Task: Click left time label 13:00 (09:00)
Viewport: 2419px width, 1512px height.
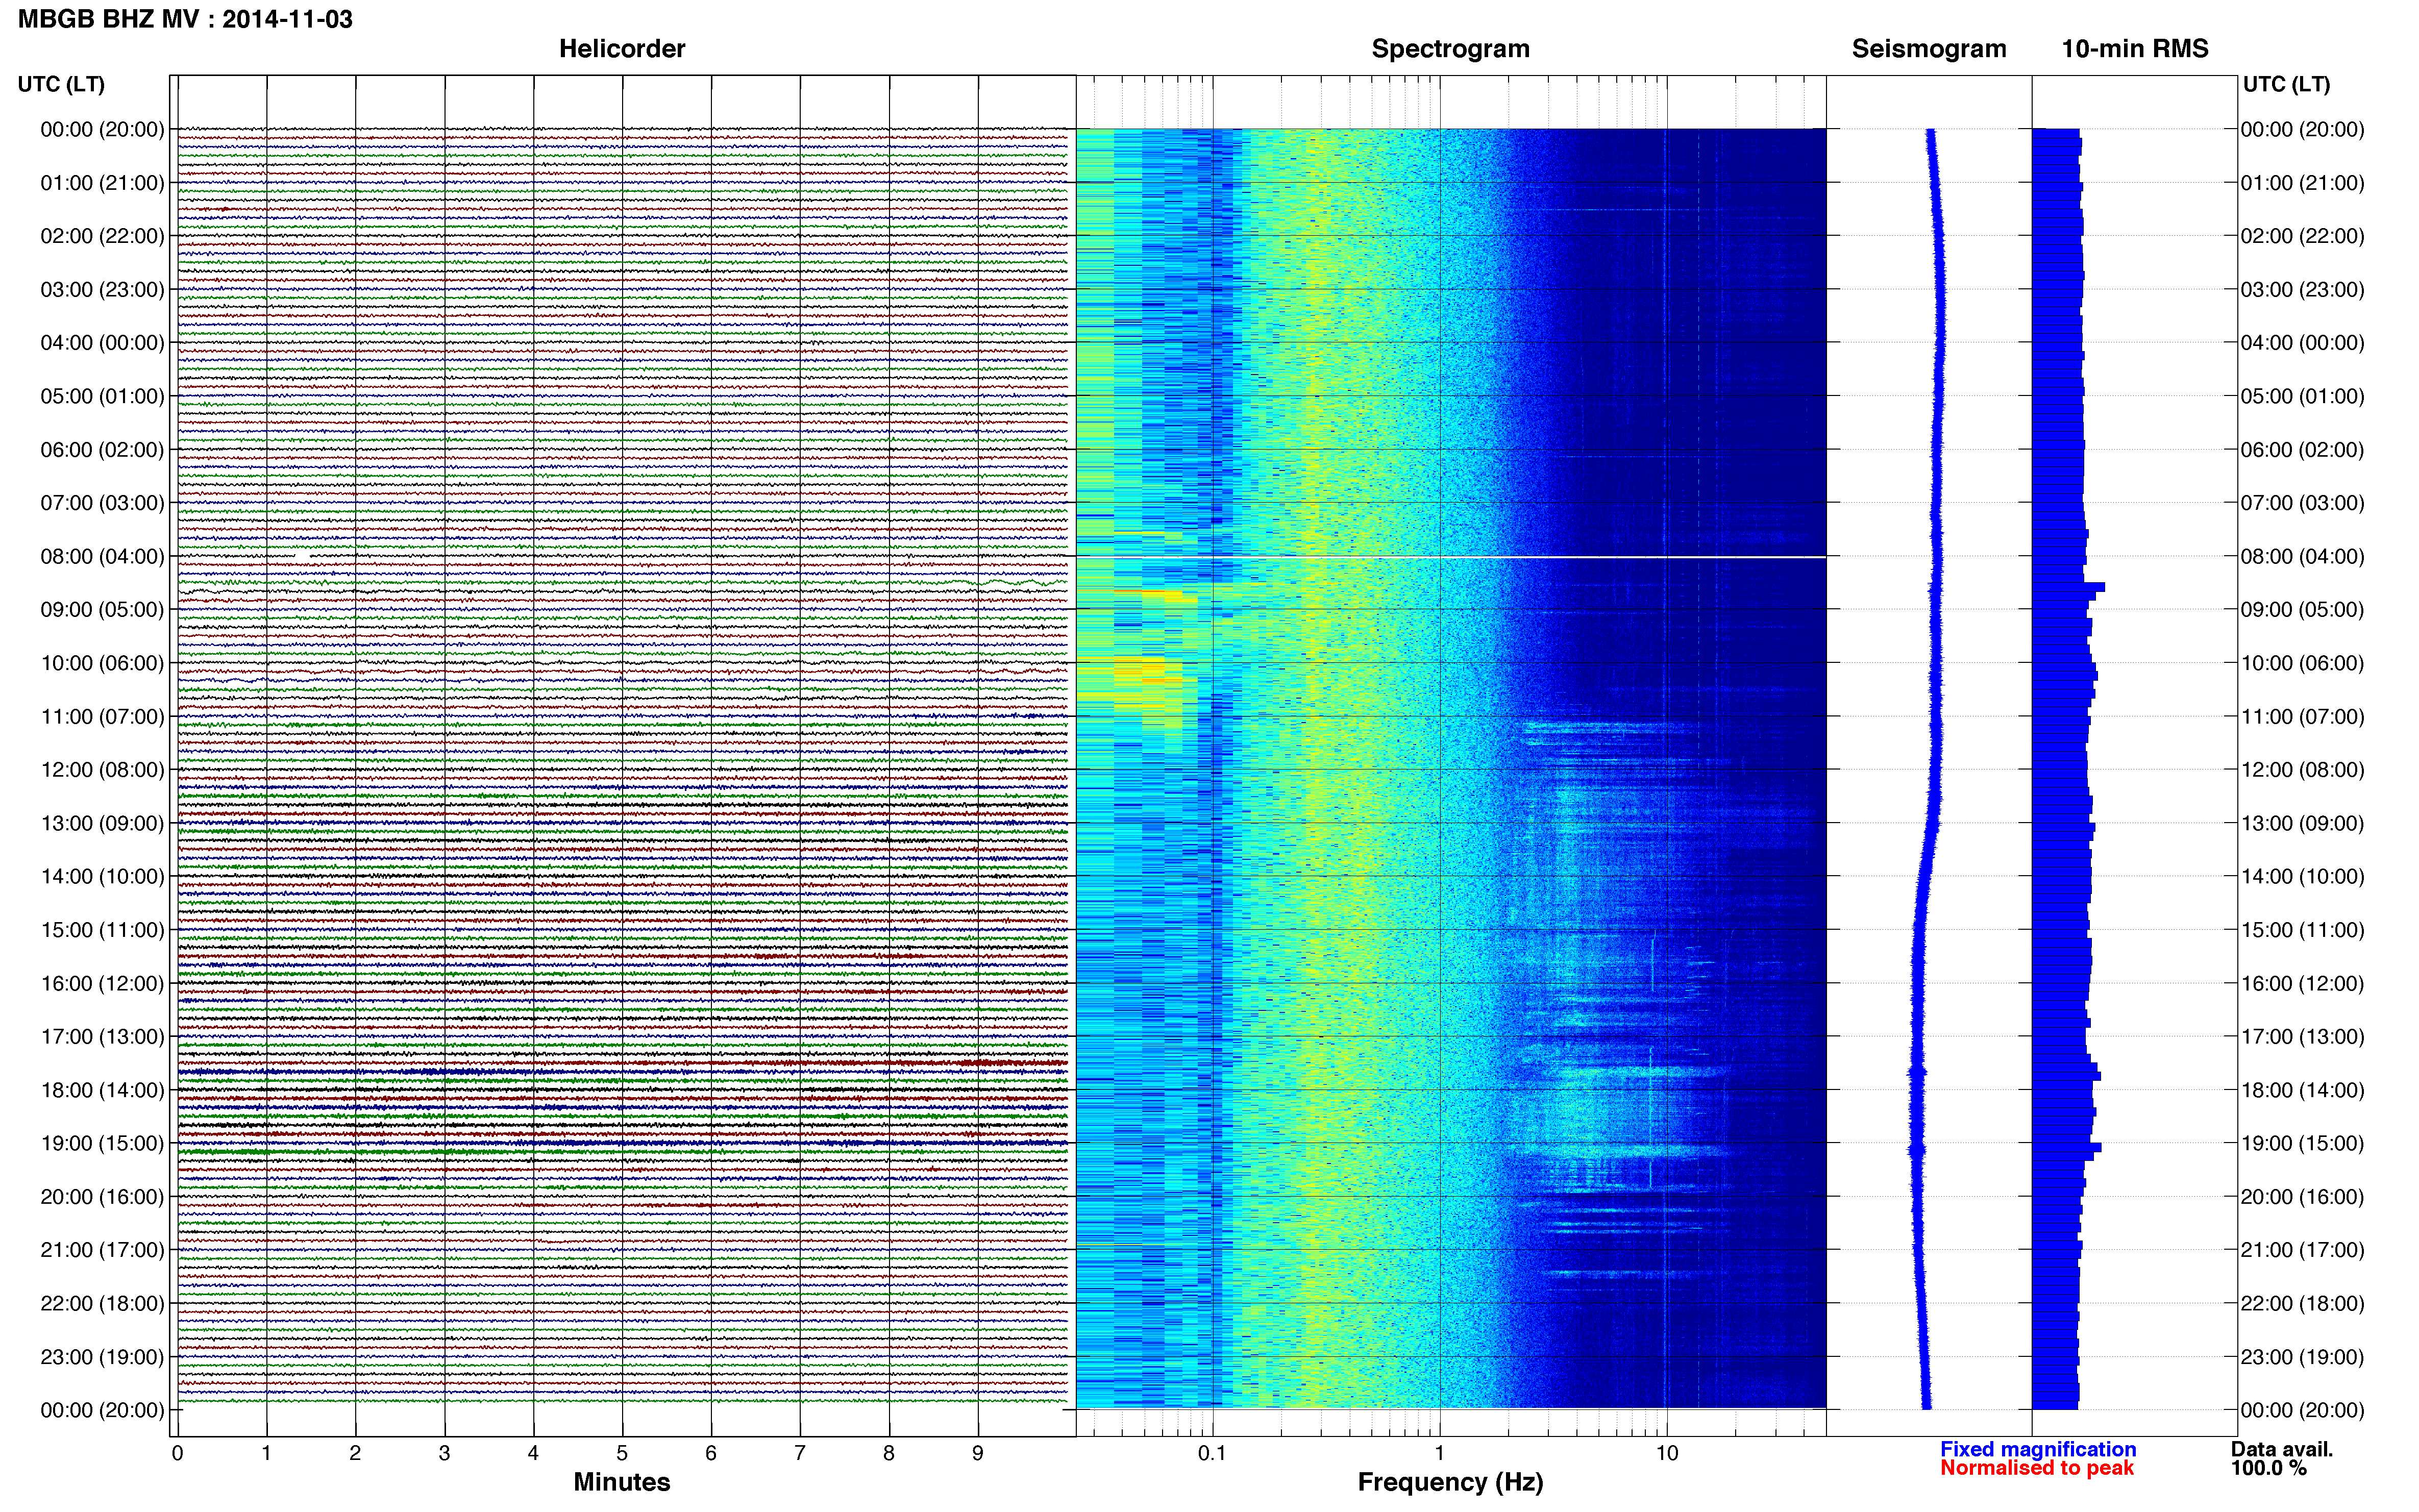Action: [x=102, y=823]
